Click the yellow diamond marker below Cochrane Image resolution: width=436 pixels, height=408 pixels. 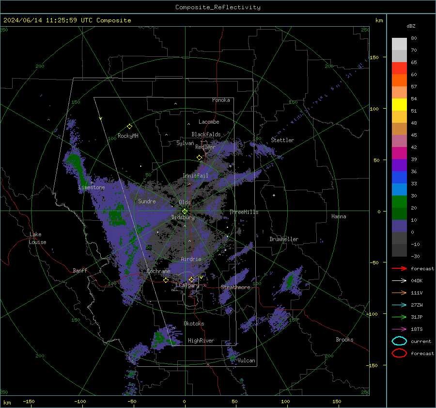pyautogui.click(x=166, y=280)
